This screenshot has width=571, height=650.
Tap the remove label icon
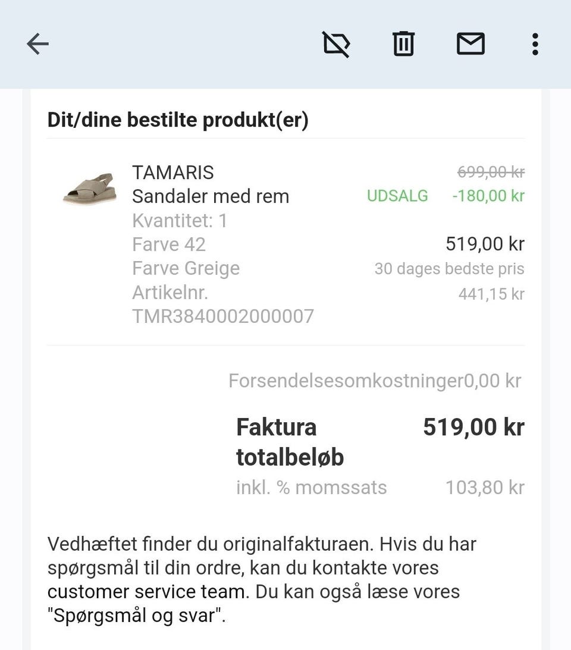[337, 44]
